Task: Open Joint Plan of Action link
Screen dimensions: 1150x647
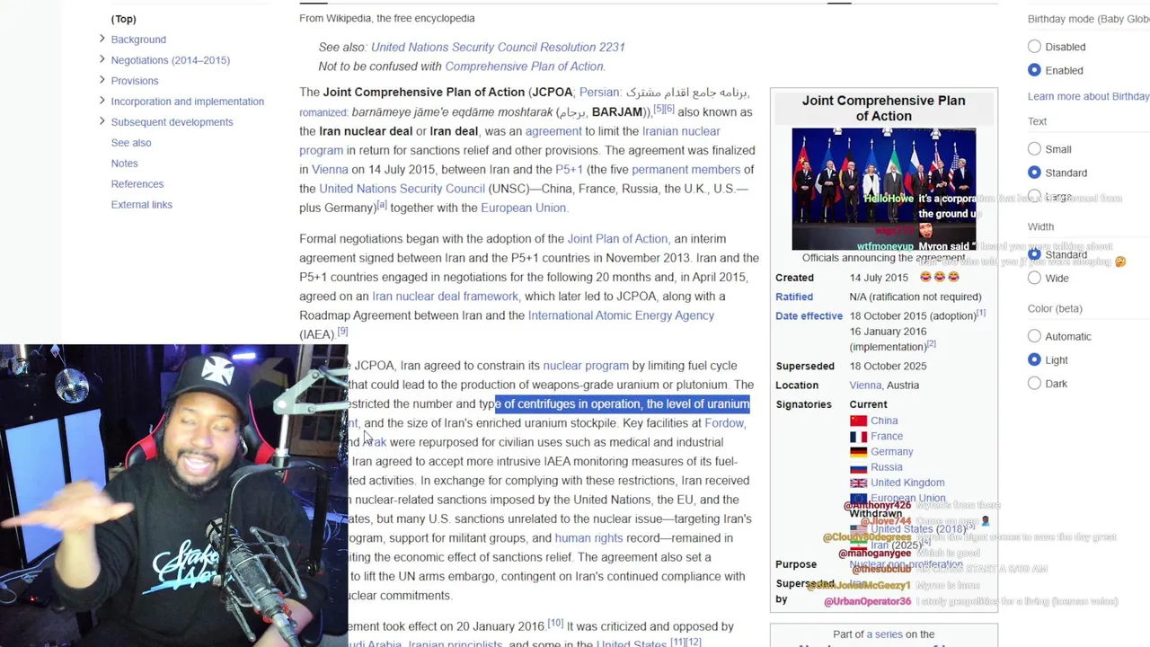Action: (x=617, y=239)
